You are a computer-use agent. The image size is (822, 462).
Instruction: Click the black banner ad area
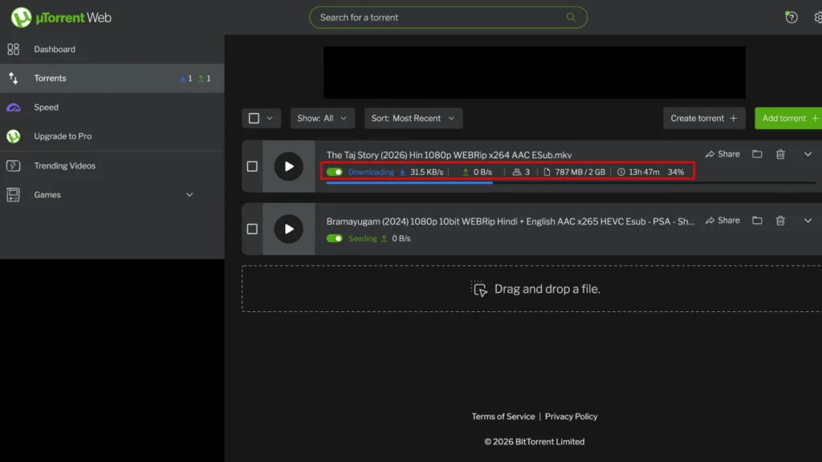click(534, 72)
